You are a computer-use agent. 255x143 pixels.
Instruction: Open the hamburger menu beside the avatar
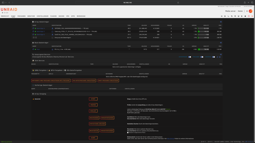click(247, 11)
